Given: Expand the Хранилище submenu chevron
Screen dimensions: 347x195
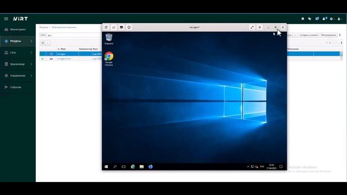Looking at the screenshot, I should click(31, 64).
